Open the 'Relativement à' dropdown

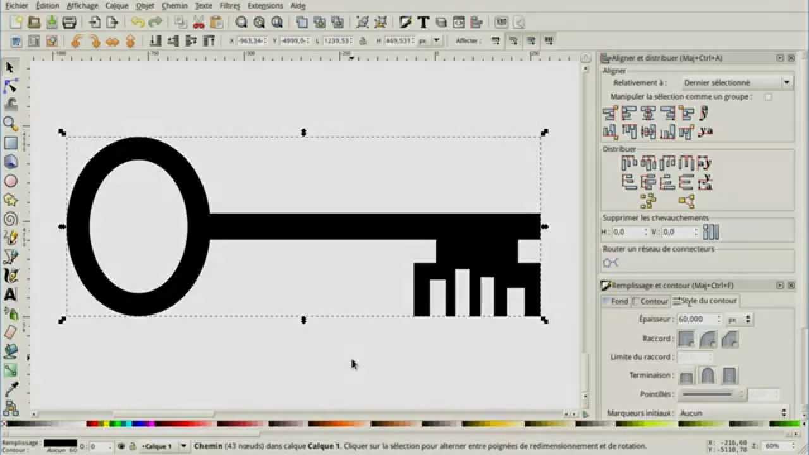[x=736, y=82]
